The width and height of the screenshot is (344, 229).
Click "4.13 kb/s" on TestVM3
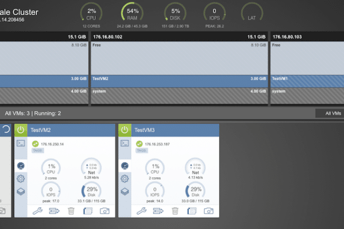click(195, 177)
